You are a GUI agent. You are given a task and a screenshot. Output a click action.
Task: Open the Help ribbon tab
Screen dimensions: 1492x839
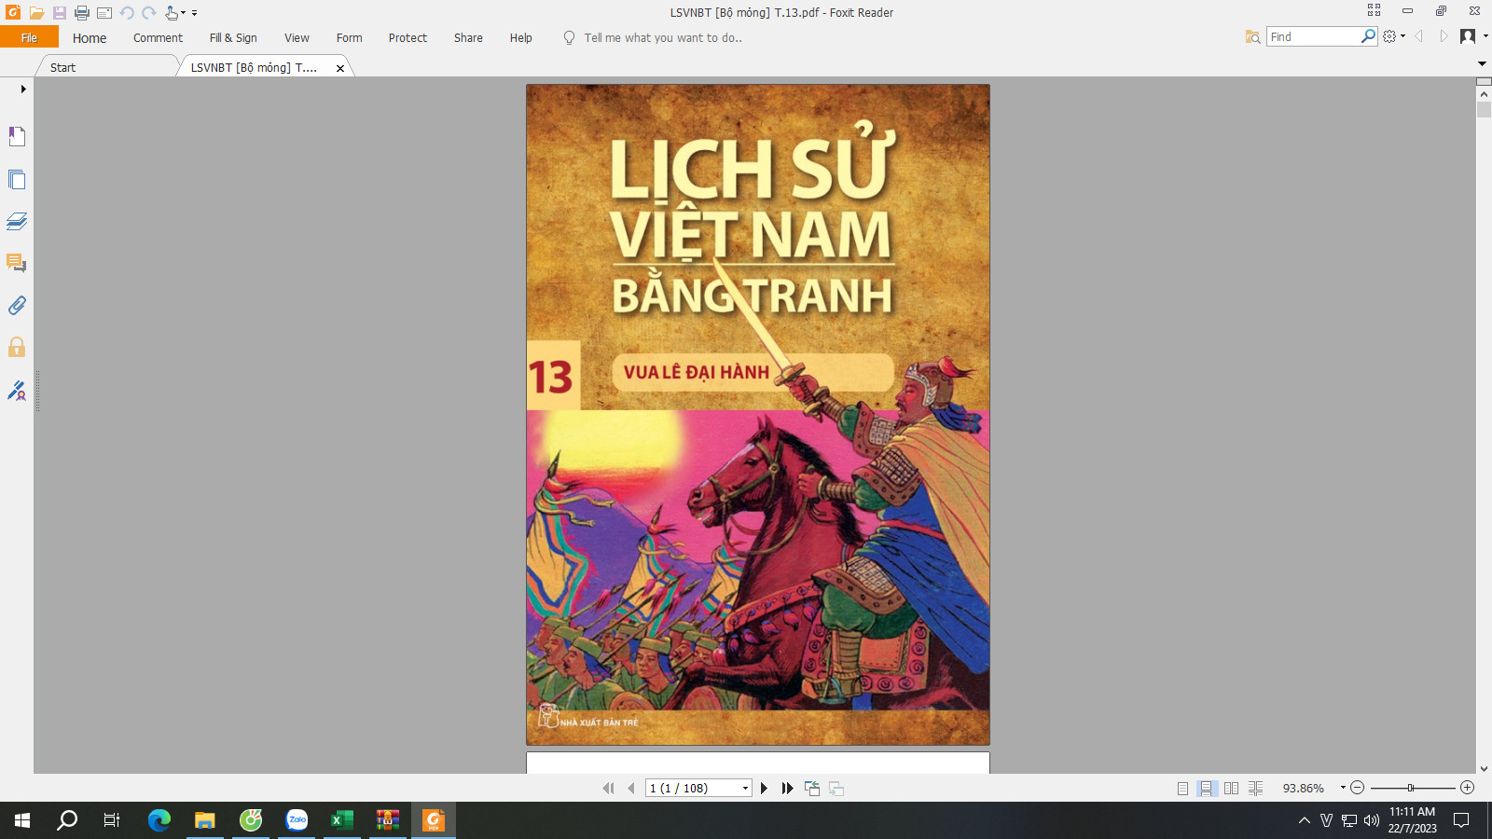click(x=520, y=38)
